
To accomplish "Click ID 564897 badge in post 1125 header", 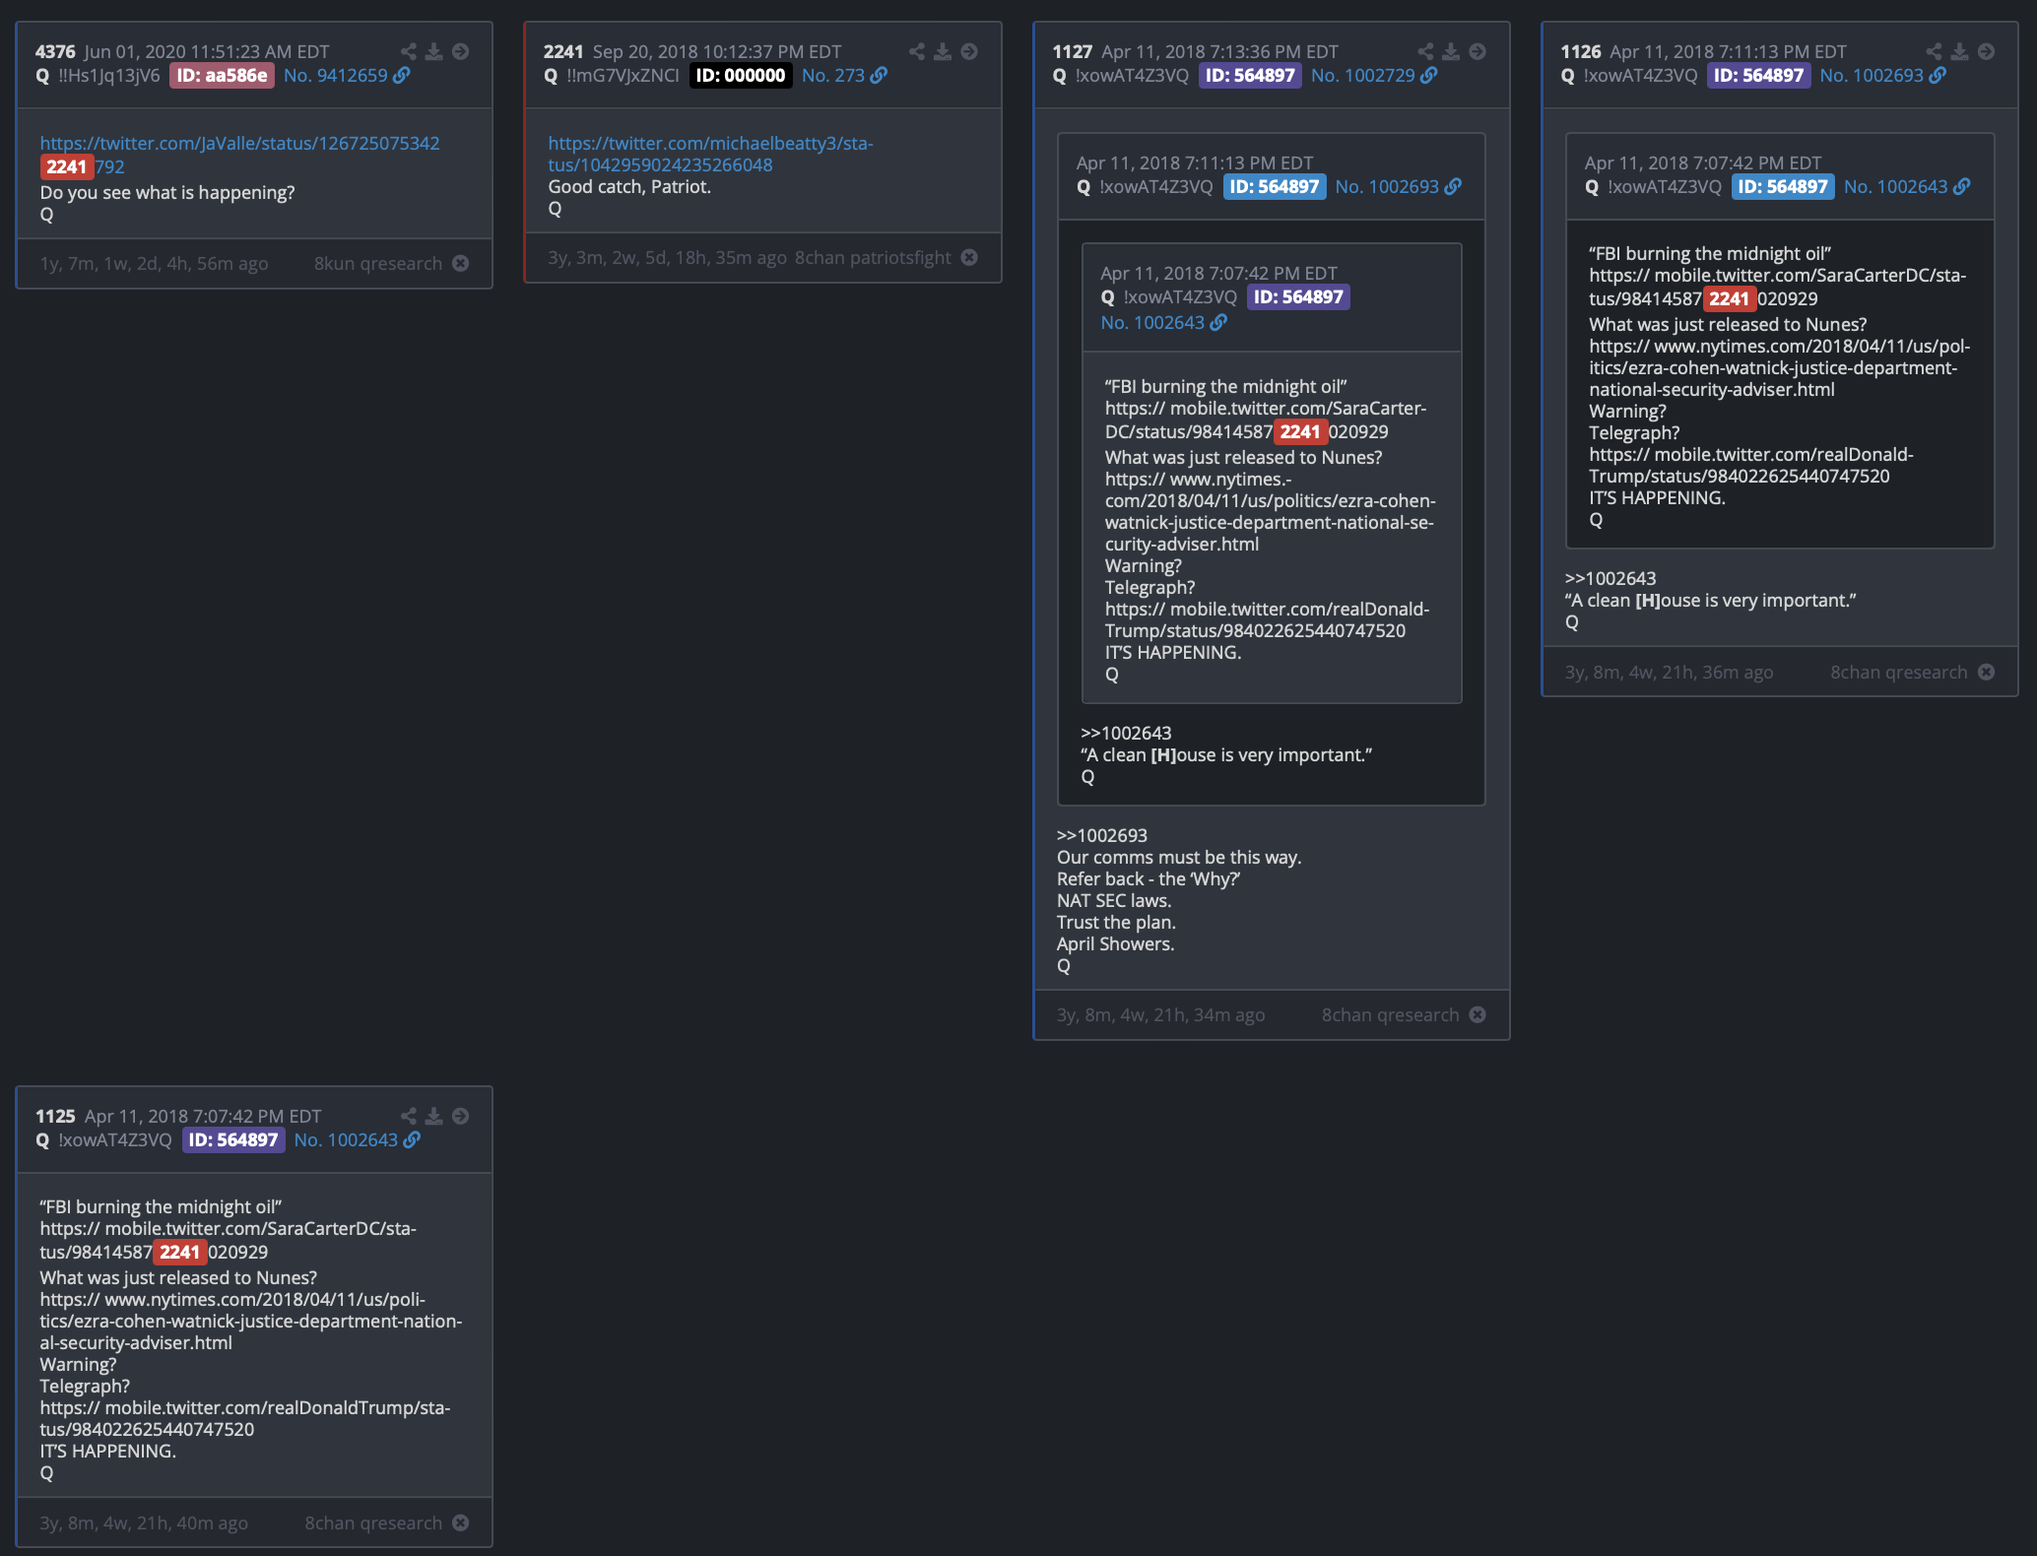I will (x=232, y=1139).
